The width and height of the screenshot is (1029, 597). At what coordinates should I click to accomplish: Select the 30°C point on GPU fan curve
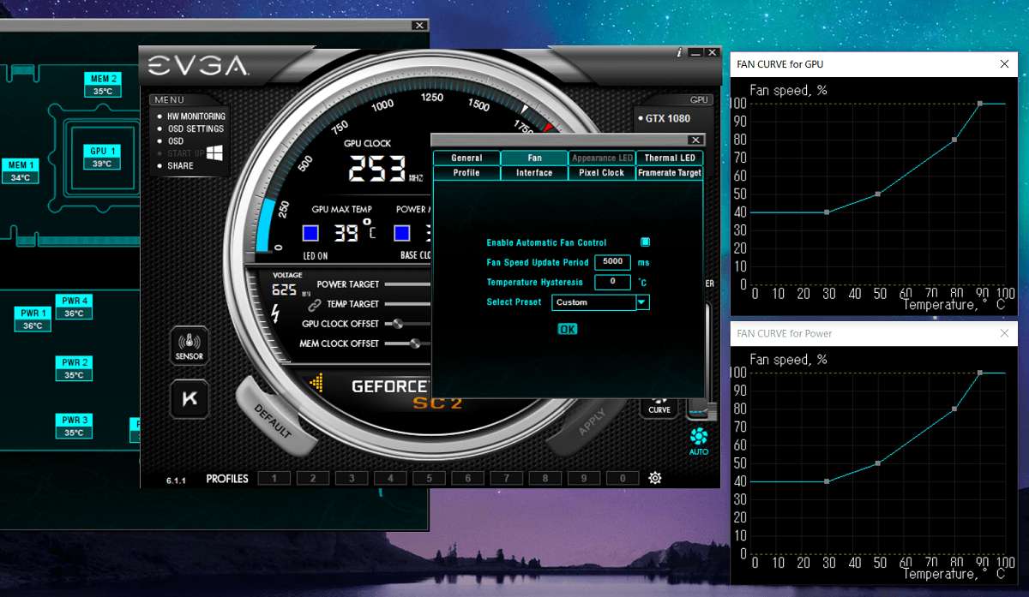[827, 212]
